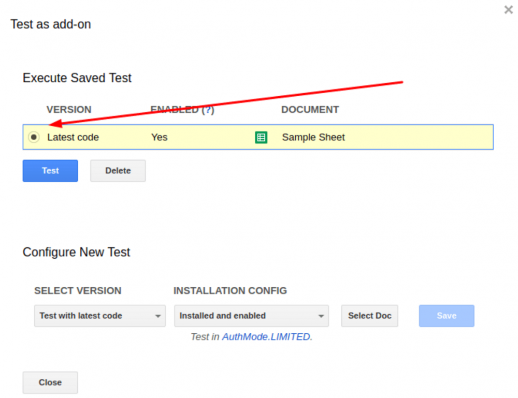This screenshot has width=518, height=398.
Task: Click the green Google Sheets icon
Action: point(261,137)
